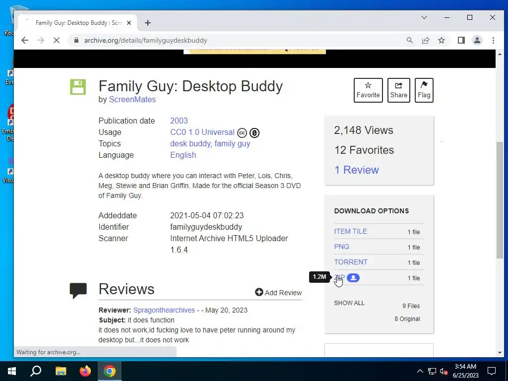
Task: Click the network tray icon
Action: 432,371
